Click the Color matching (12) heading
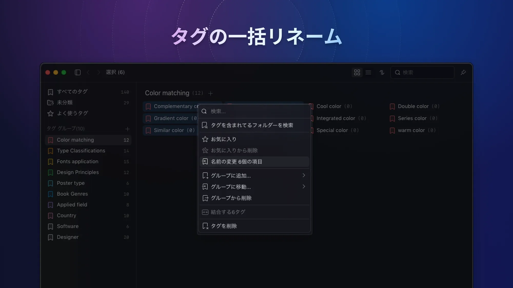This screenshot has height=288, width=513. point(174,93)
